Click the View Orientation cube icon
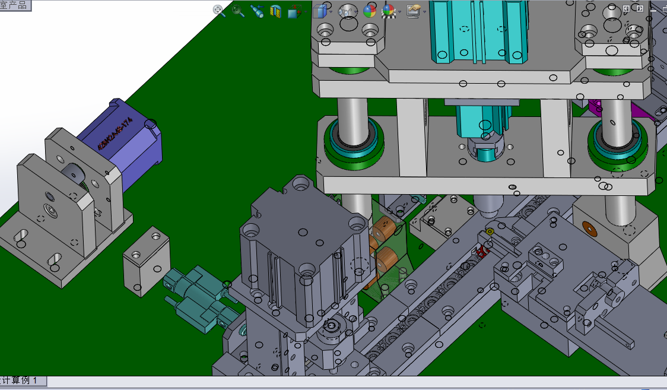This screenshot has width=667, height=390. [294, 11]
